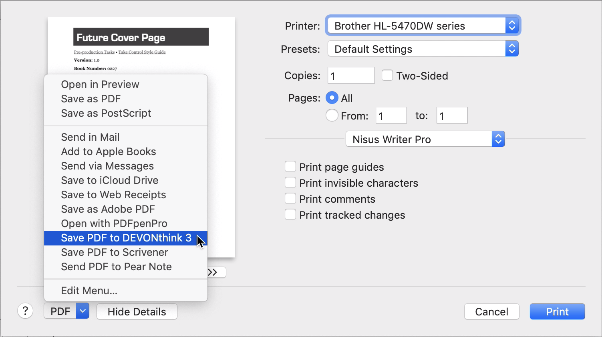This screenshot has width=602, height=337.
Task: Click the blue Print button
Action: [x=557, y=311]
